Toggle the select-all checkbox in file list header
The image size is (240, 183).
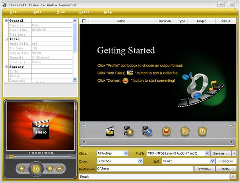coord(84,21)
